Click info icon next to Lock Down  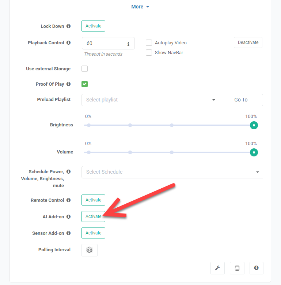pos(68,26)
